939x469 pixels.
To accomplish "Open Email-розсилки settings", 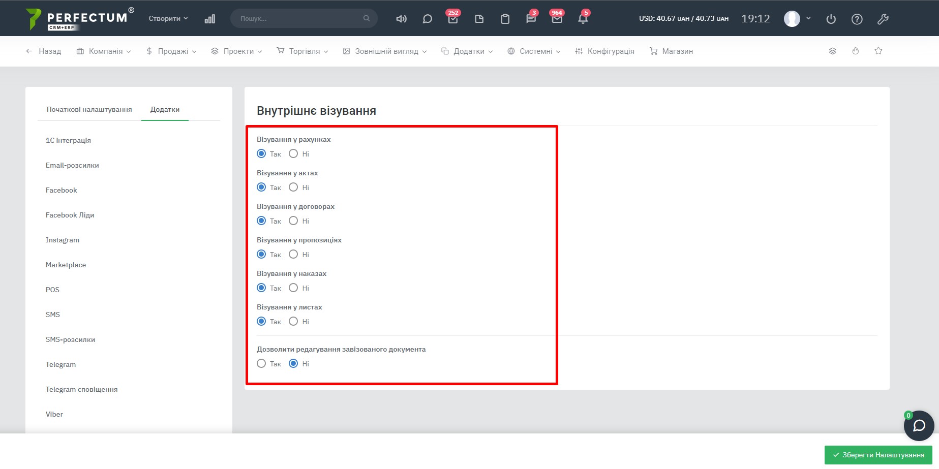I will [72, 165].
